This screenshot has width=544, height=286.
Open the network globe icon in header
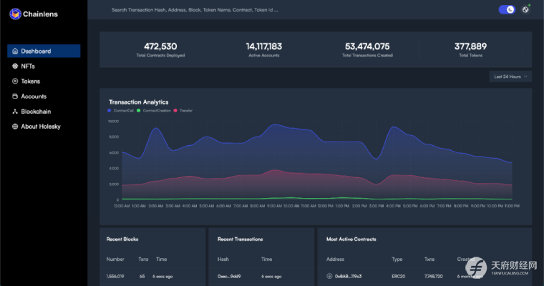[526, 9]
